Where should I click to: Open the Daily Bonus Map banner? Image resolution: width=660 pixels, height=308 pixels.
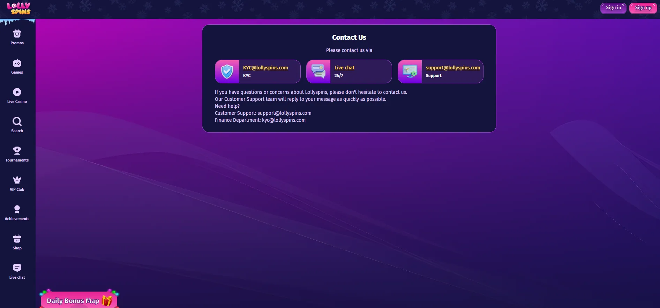coord(73,301)
